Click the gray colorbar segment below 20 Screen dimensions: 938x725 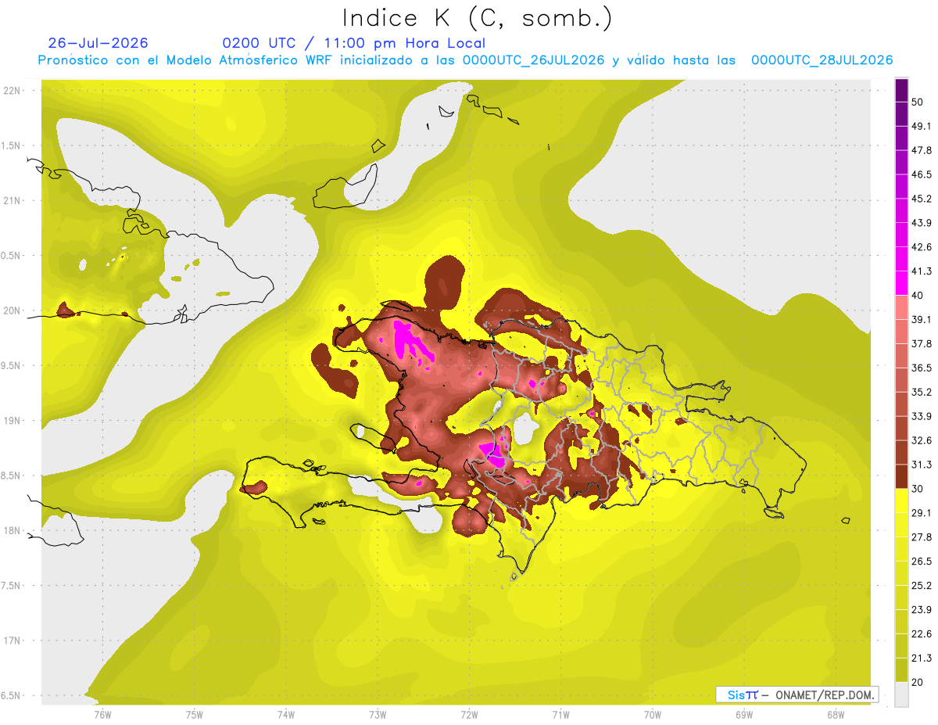[x=901, y=694]
